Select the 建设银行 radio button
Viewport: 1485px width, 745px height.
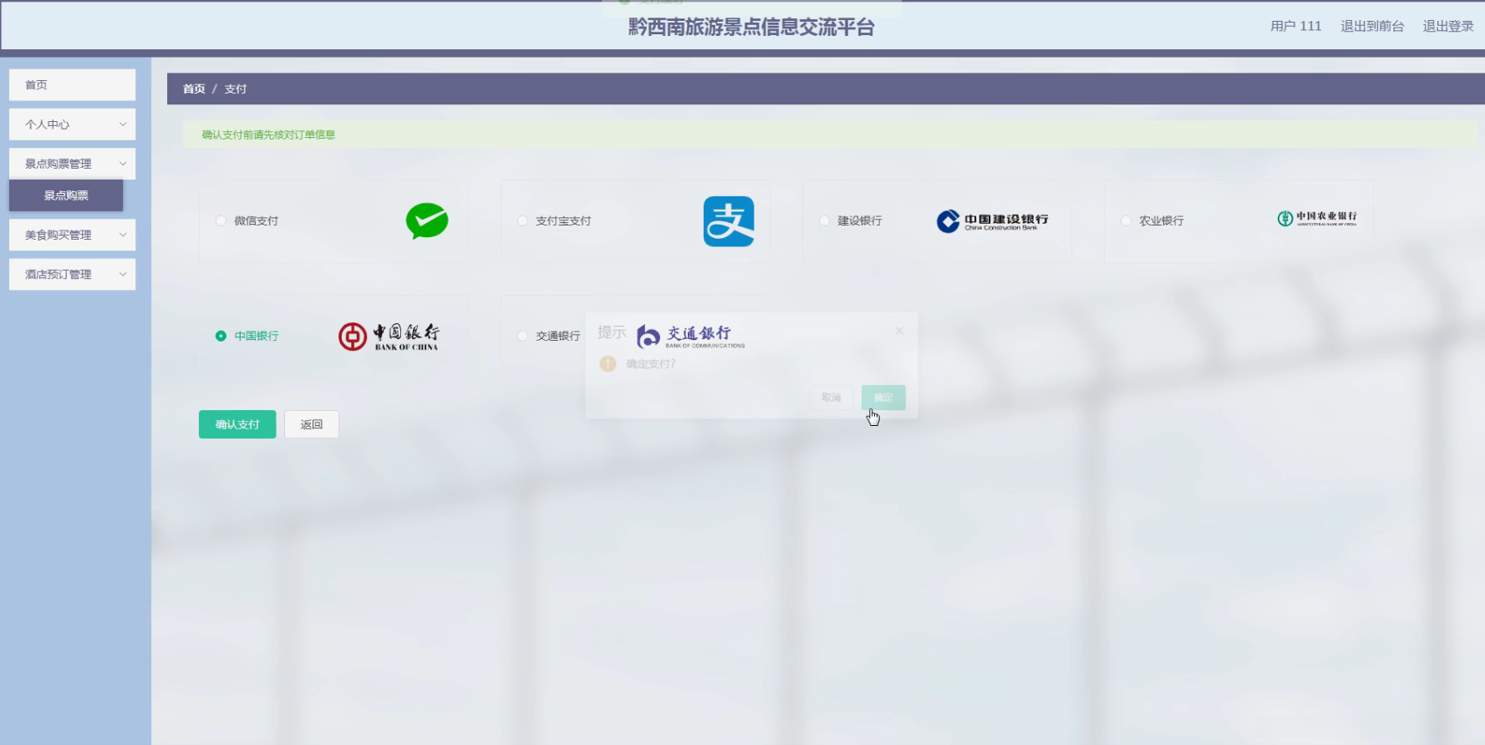tap(824, 221)
